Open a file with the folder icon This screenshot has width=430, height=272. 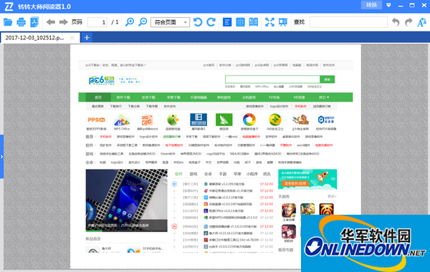point(8,22)
